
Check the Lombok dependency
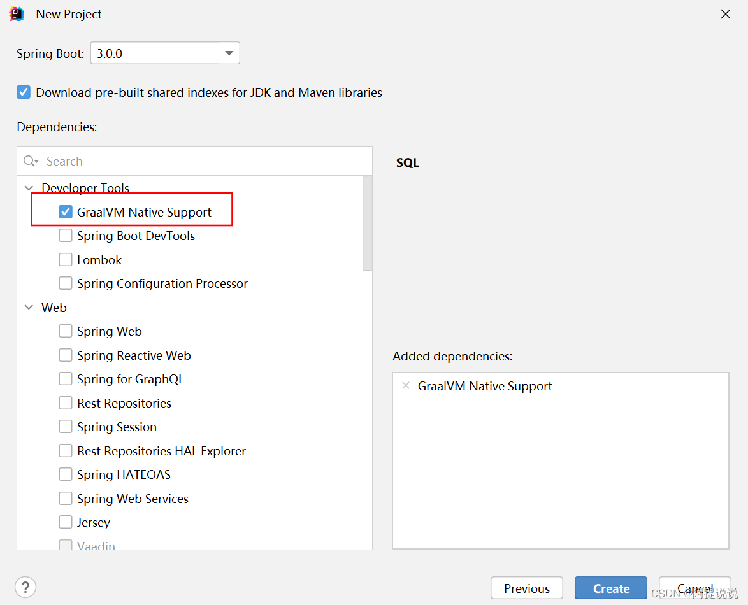point(66,259)
